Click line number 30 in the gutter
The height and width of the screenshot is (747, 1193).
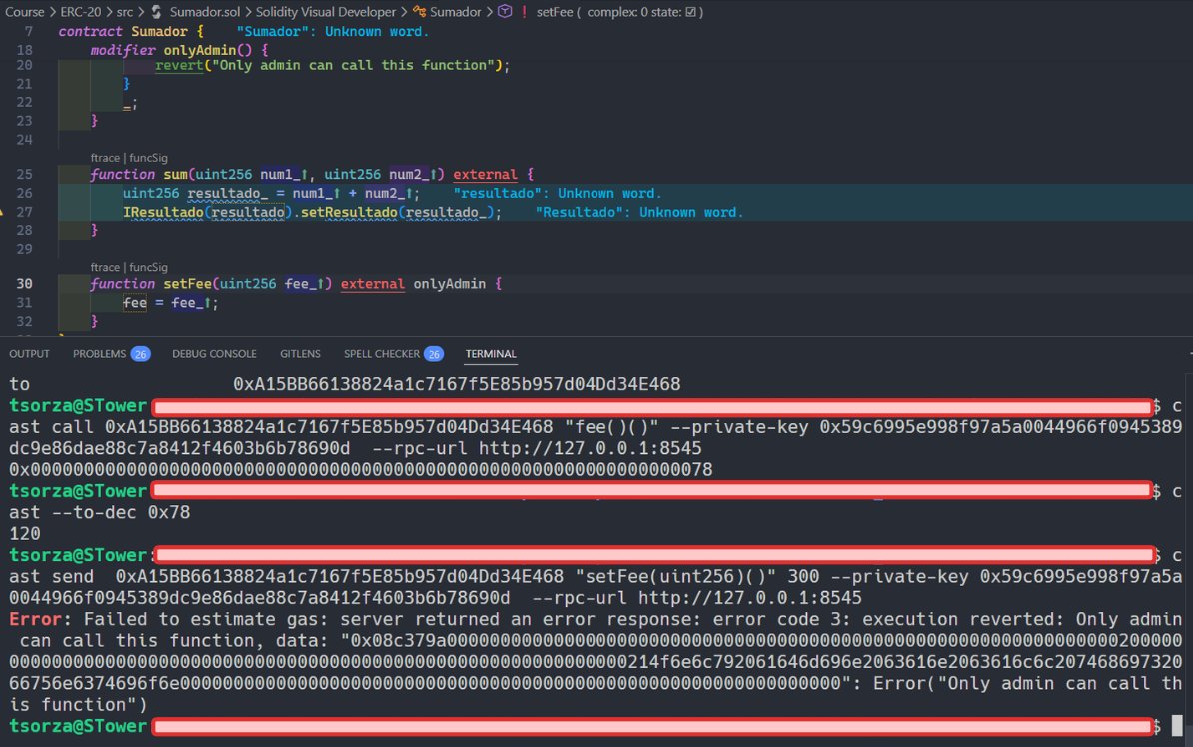point(24,283)
